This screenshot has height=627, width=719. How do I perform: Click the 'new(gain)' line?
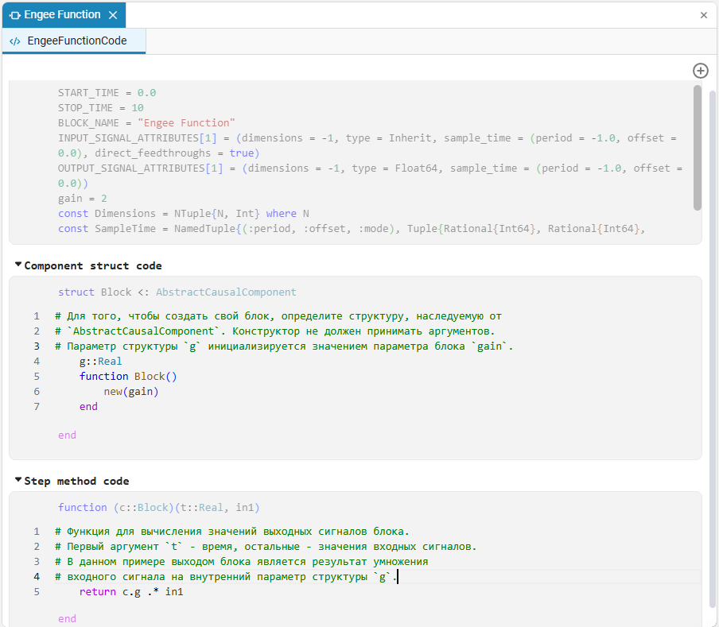point(131,392)
